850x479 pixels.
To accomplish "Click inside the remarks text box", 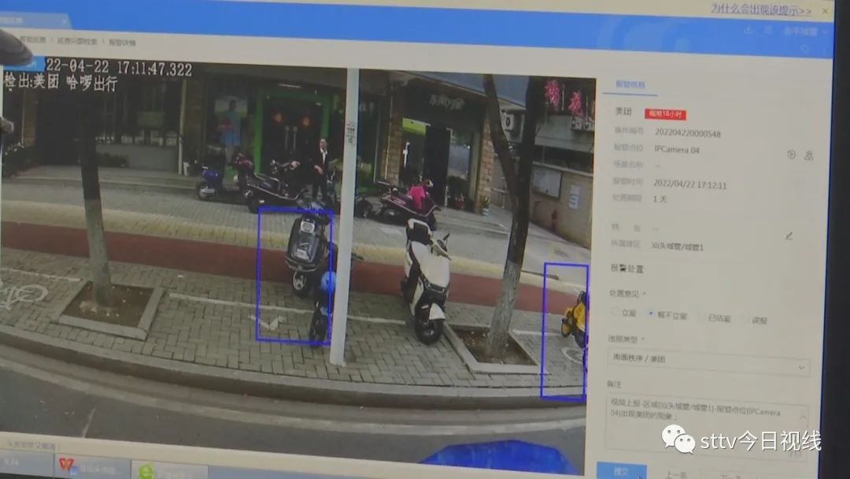I will [x=706, y=426].
